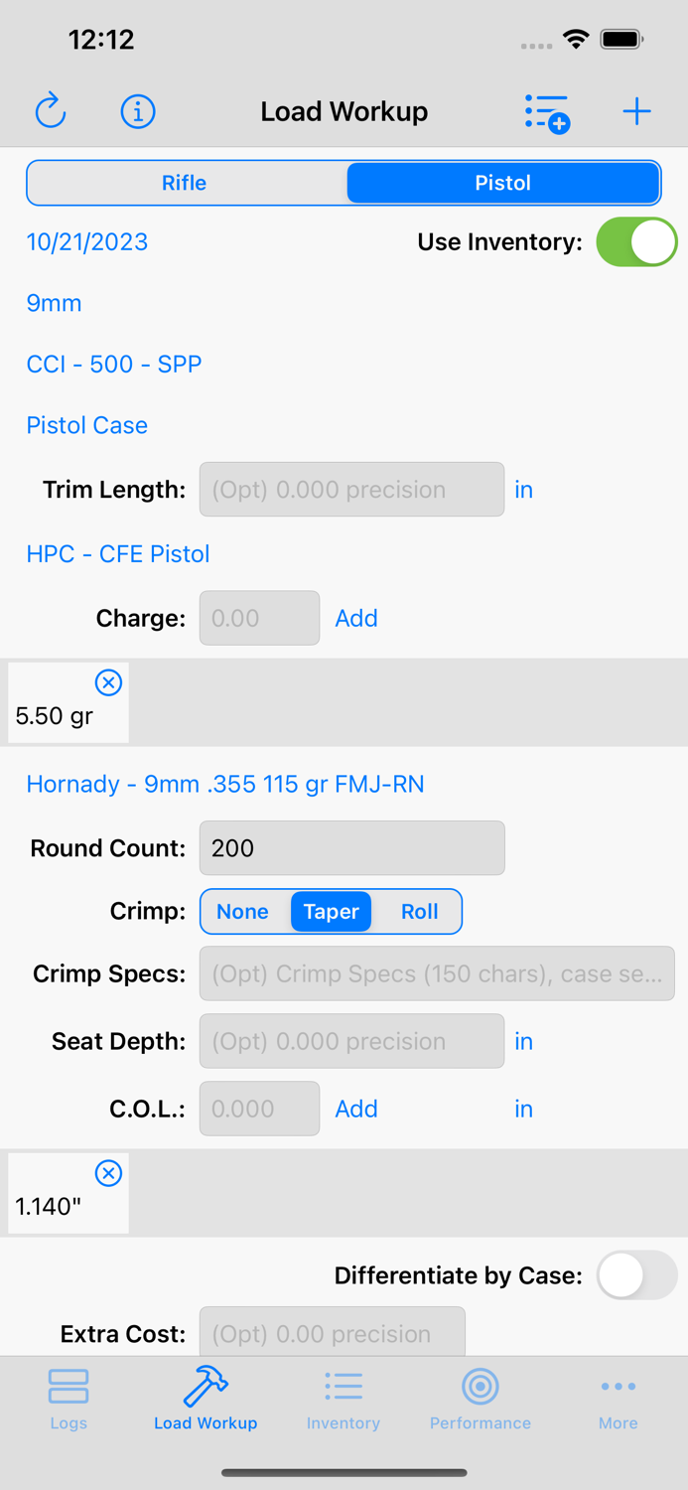Enable Differentiate by Case switch

tap(635, 1275)
